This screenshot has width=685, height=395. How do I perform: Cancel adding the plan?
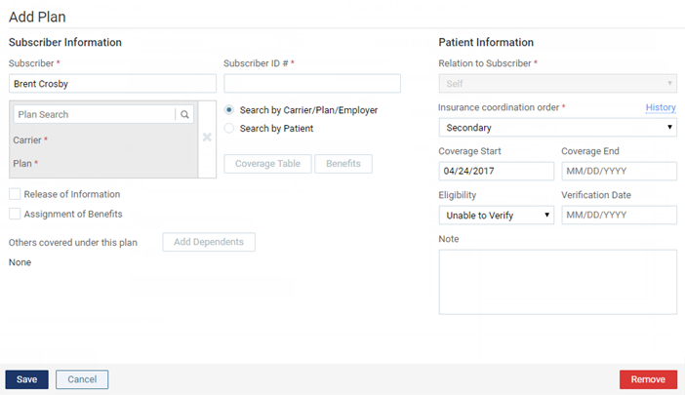point(82,379)
